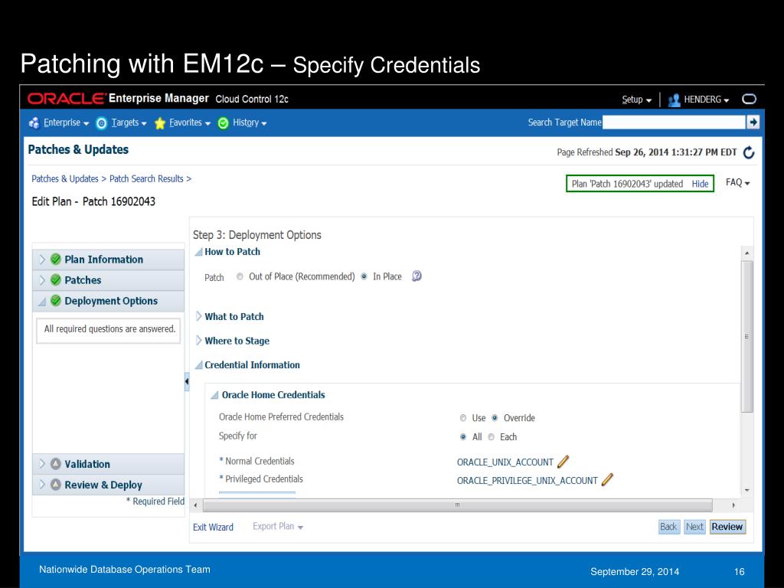Click the Exit Wizard link
The height and width of the screenshot is (588, 784).
(213, 527)
